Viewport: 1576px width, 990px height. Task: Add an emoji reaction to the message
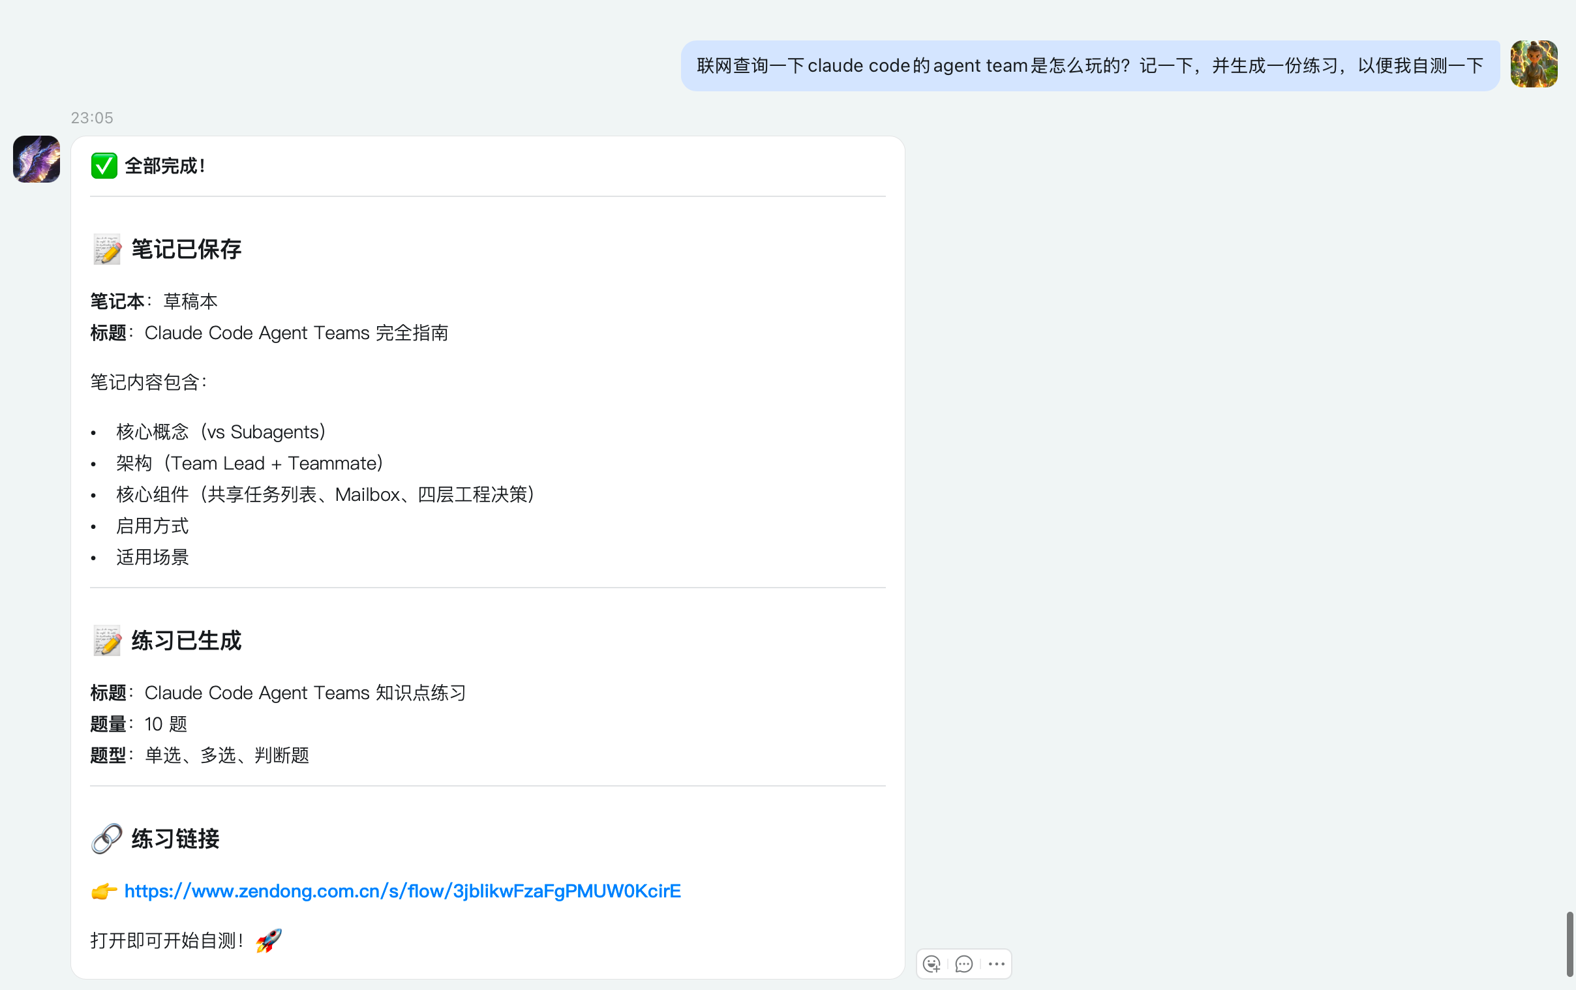[932, 964]
